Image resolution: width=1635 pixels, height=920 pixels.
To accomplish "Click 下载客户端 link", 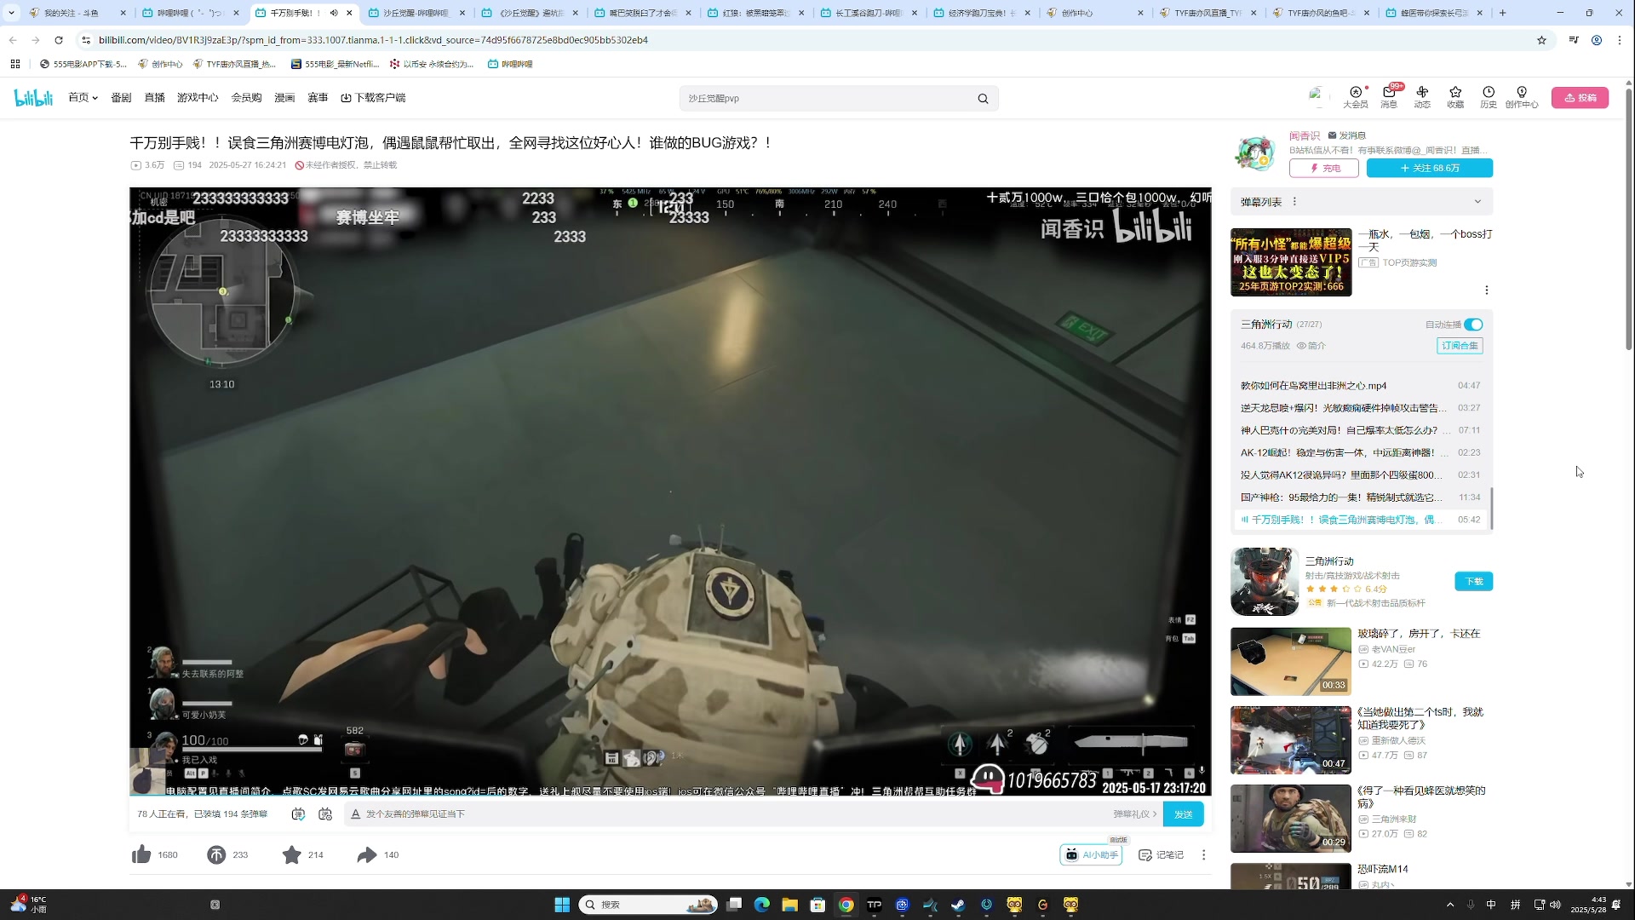I will [x=373, y=98].
